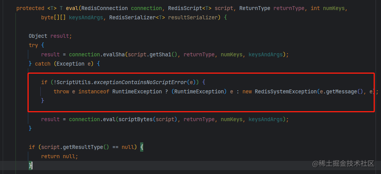Click the 'getResultType' method call
This screenshot has height=174, width=381.
tap(83, 147)
